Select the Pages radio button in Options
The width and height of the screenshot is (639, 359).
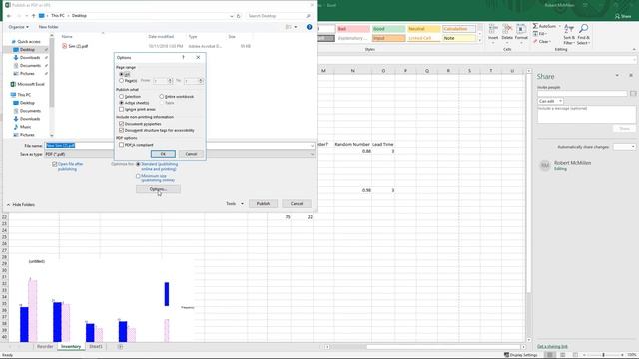point(122,81)
